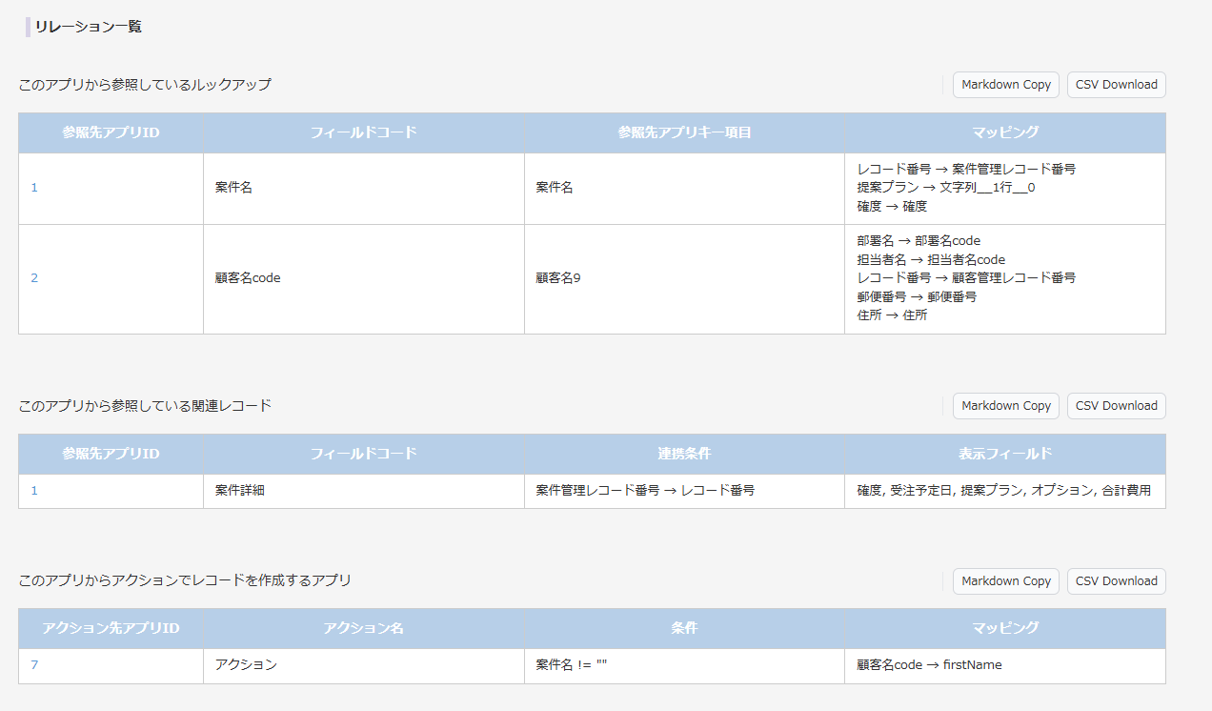Viewport: 1212px width, 711px height.
Task: Open app ID link "2" in the lookup table
Action: 34,277
